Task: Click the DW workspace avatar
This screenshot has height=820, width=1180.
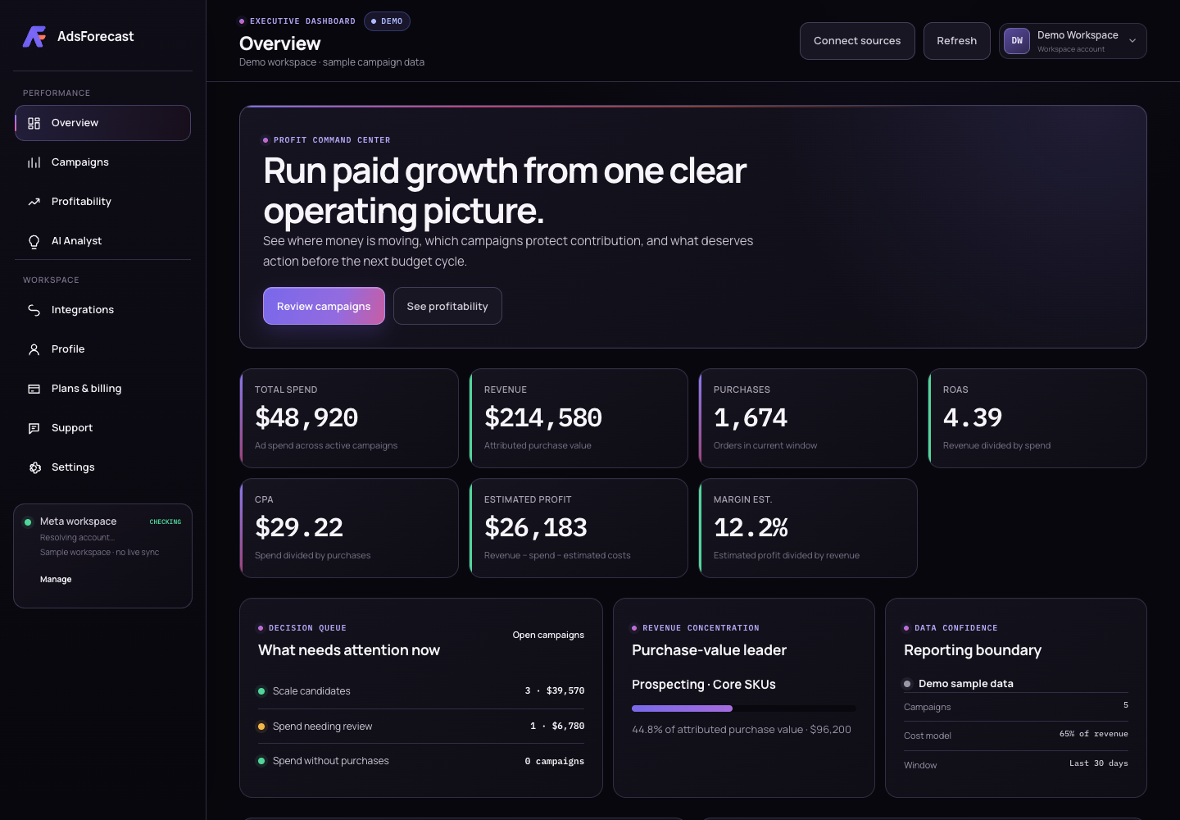Action: pos(1017,41)
